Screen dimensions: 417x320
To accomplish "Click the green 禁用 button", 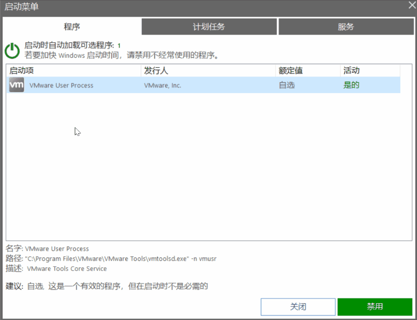I will pyautogui.click(x=375, y=307).
